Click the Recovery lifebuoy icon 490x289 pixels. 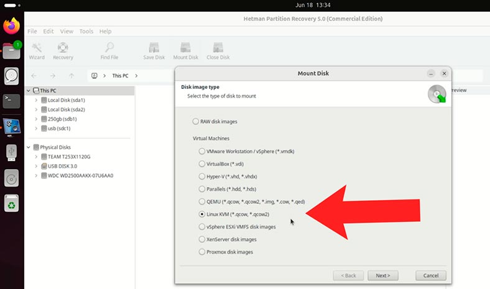point(63,47)
